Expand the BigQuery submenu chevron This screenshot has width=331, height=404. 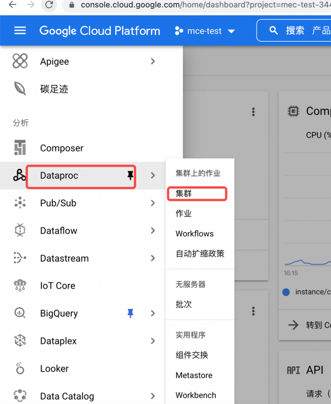click(x=153, y=313)
